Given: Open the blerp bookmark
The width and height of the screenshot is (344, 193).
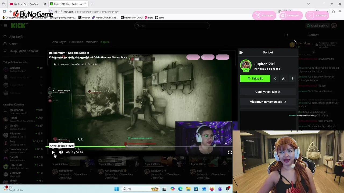Looking at the screenshot, I should pos(149,18).
